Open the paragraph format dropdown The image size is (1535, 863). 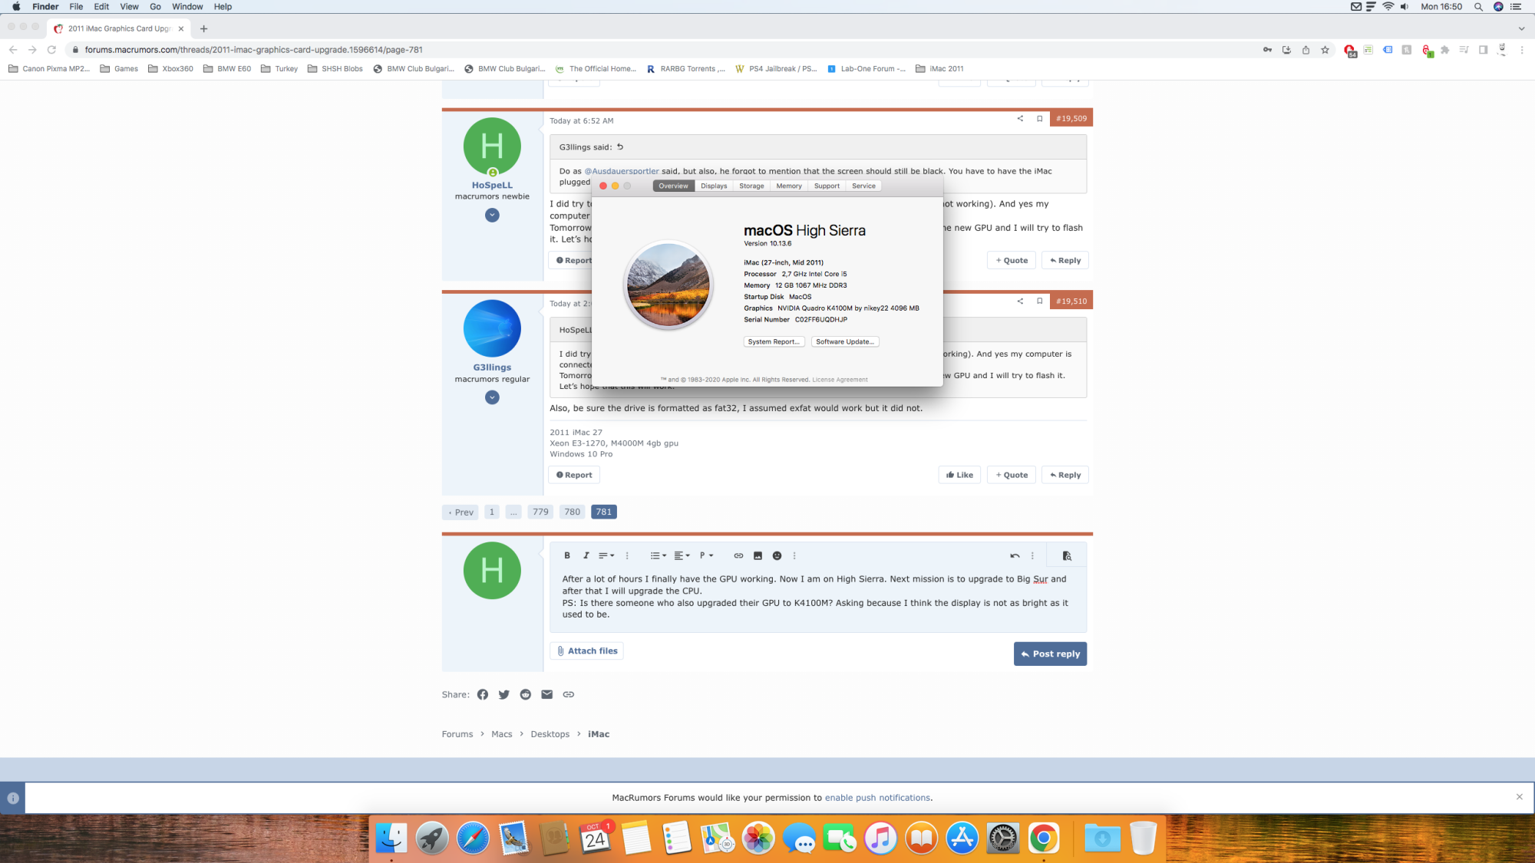pos(706,555)
